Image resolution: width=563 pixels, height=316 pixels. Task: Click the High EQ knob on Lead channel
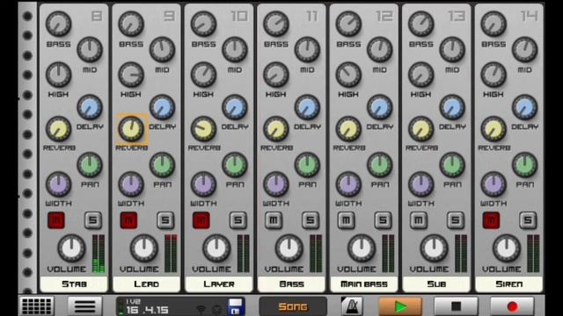click(131, 75)
